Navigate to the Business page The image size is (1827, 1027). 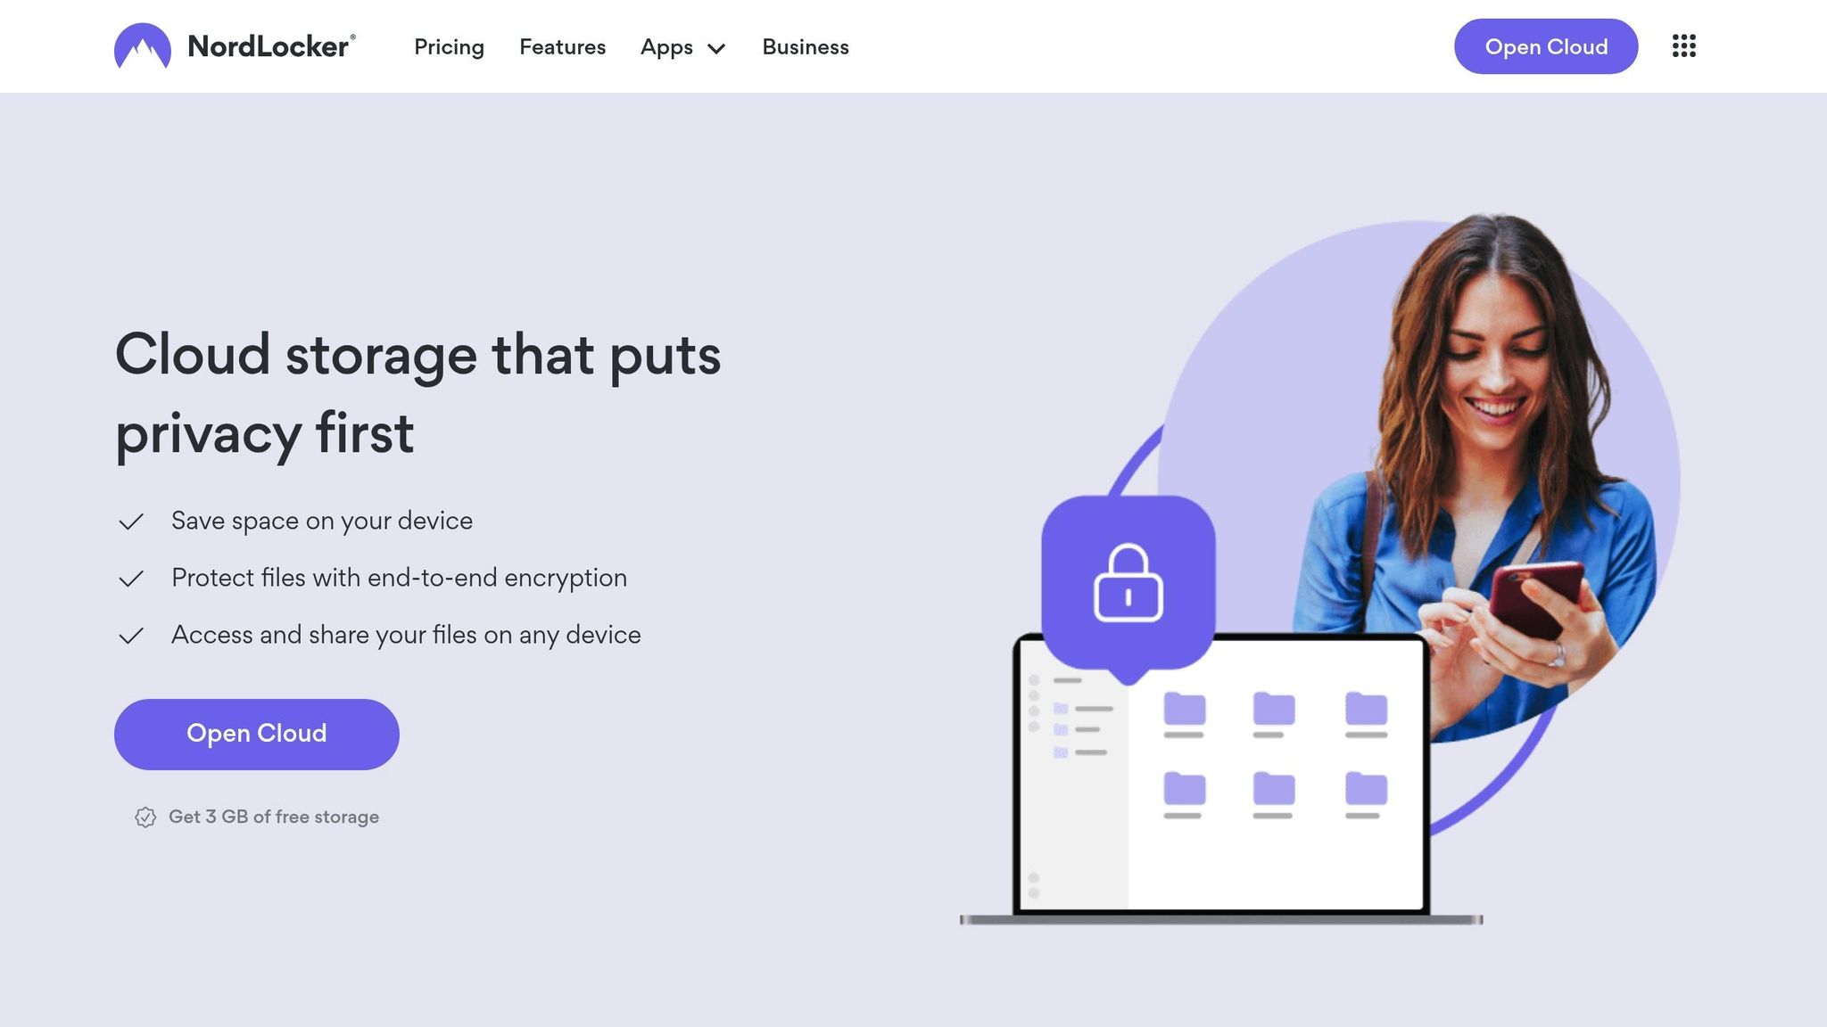click(805, 47)
